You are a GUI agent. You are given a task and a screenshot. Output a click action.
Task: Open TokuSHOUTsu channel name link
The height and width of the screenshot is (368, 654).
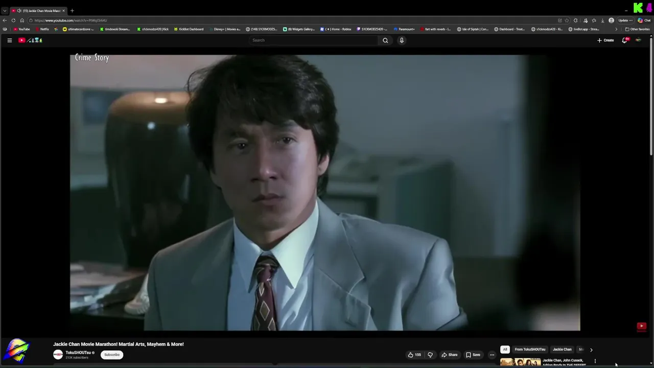(x=78, y=353)
